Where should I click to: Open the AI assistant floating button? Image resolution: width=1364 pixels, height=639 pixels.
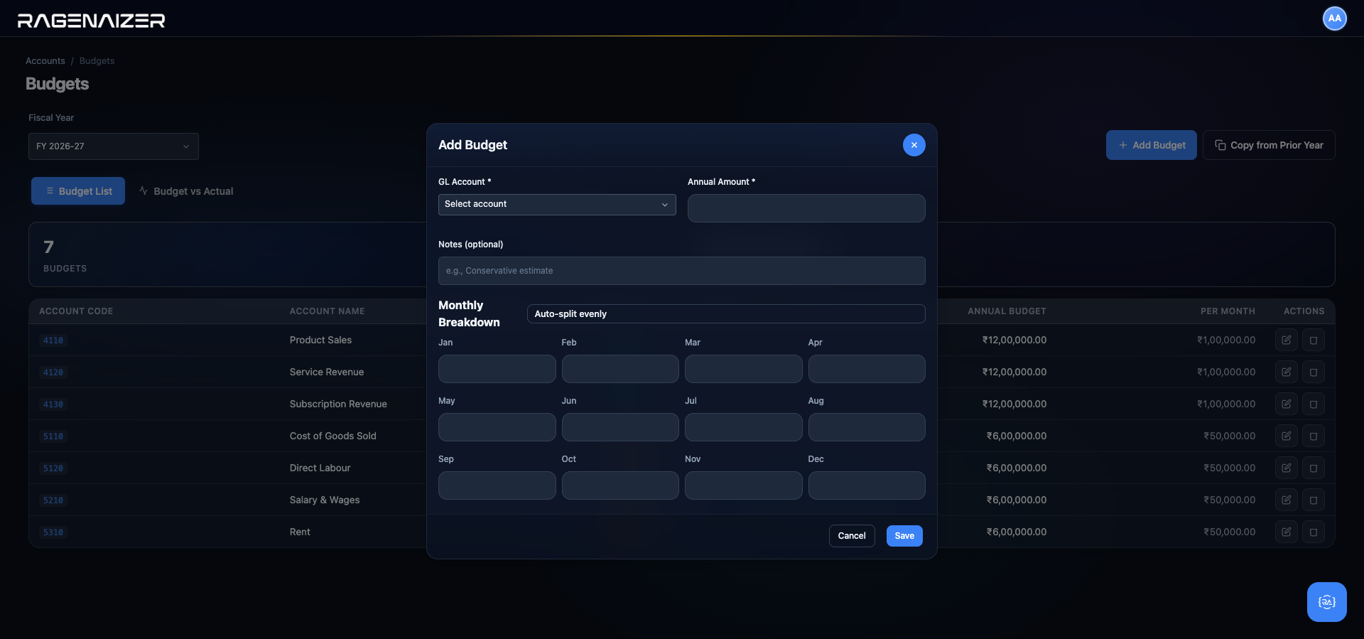(1327, 602)
